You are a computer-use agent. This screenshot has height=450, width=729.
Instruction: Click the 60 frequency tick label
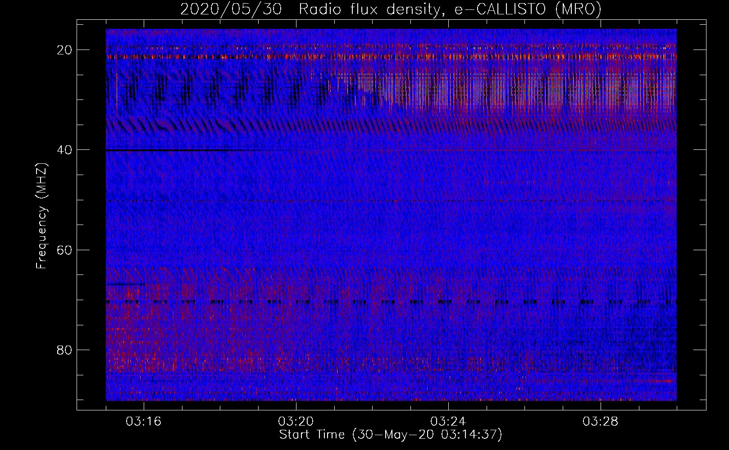(65, 250)
